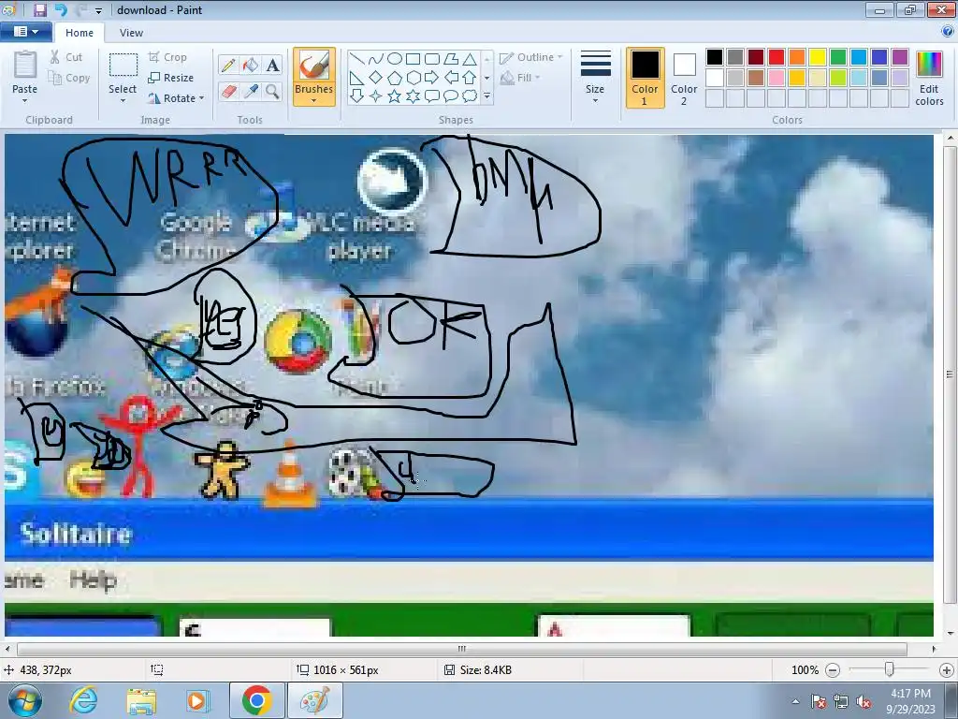Pick the green color swatch

tap(838, 57)
